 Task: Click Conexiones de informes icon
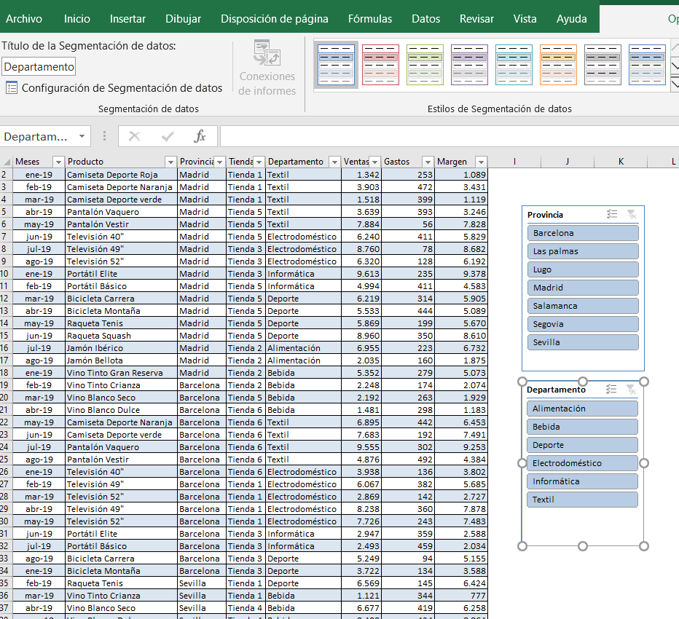coord(267,53)
